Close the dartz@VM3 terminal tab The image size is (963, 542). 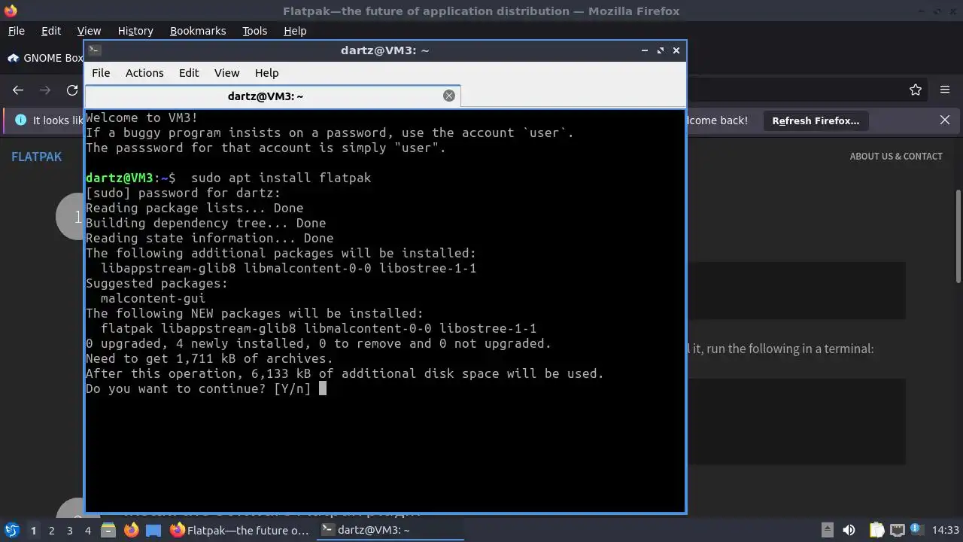point(449,96)
